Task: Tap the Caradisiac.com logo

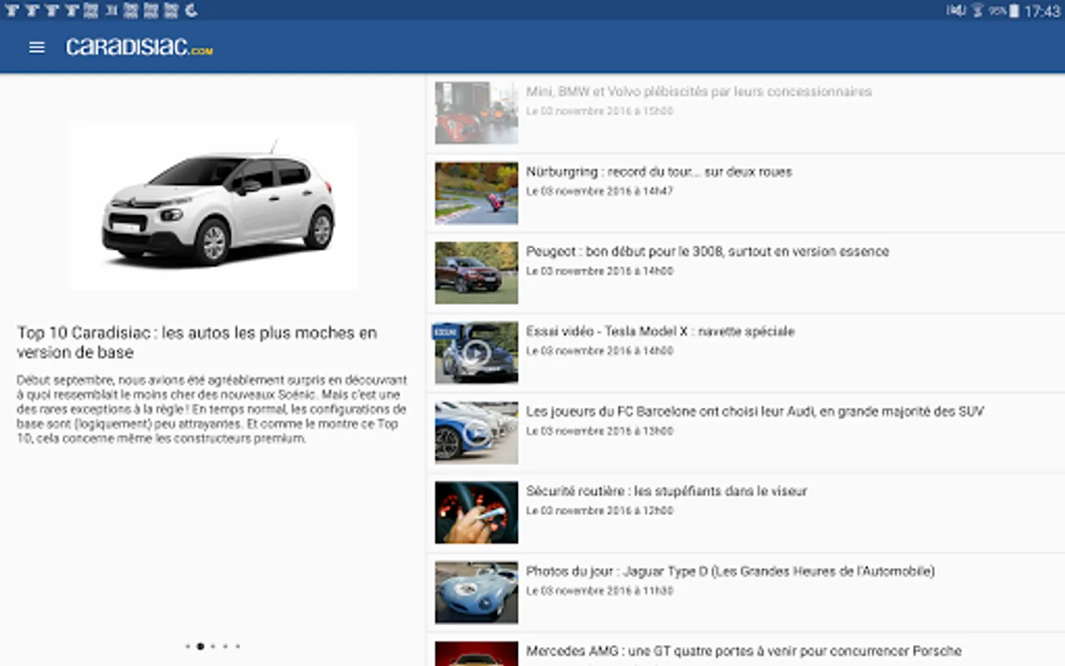Action: [x=139, y=47]
